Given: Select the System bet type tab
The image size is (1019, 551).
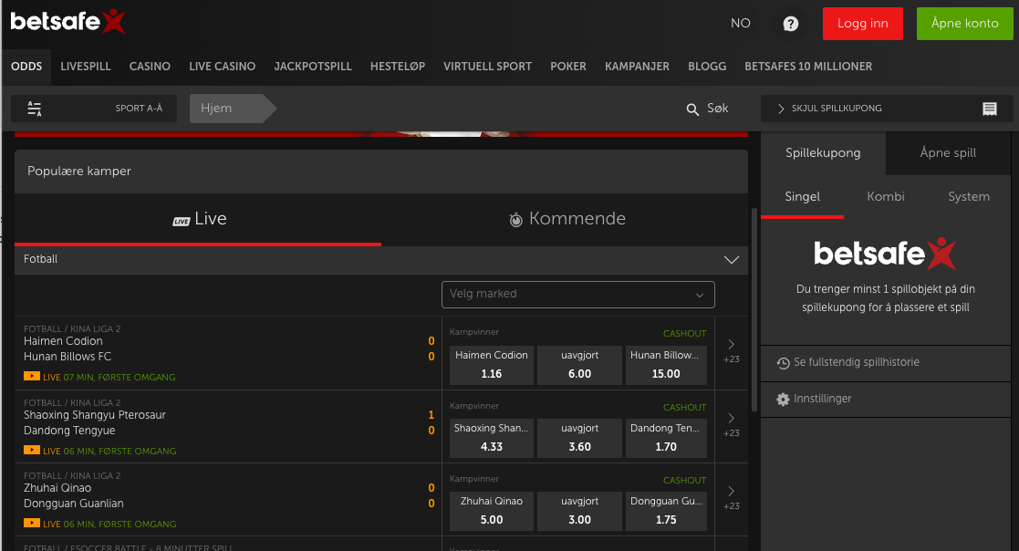Looking at the screenshot, I should [x=968, y=197].
